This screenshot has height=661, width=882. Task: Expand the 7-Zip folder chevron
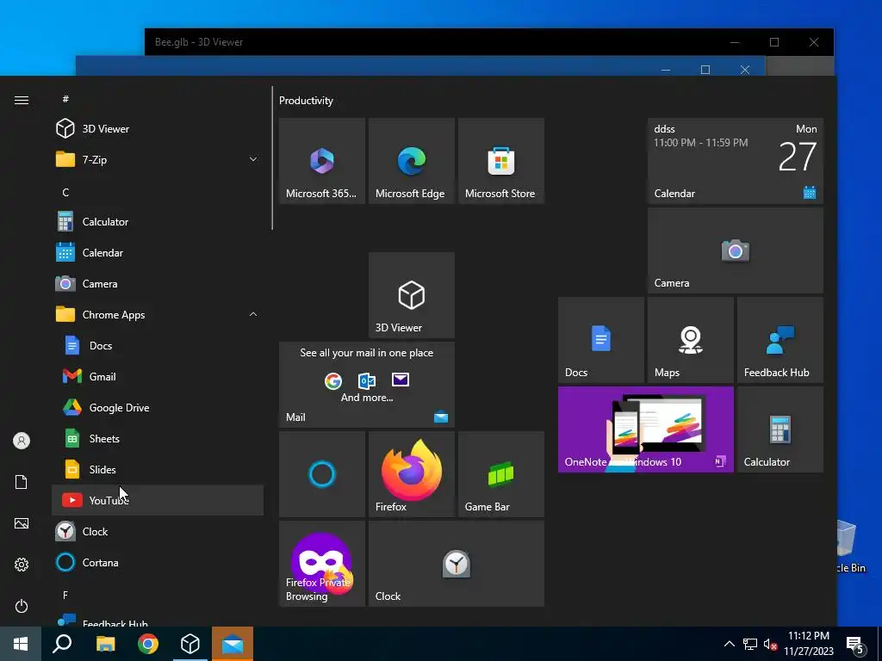(x=253, y=159)
